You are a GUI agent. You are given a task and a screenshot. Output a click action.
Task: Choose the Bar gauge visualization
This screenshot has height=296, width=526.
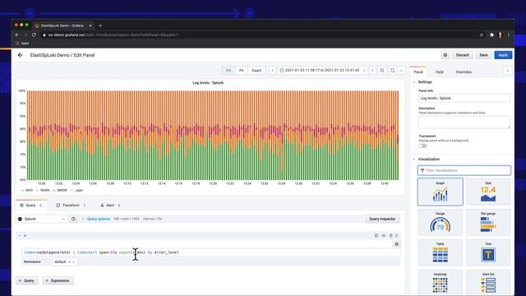click(x=488, y=222)
